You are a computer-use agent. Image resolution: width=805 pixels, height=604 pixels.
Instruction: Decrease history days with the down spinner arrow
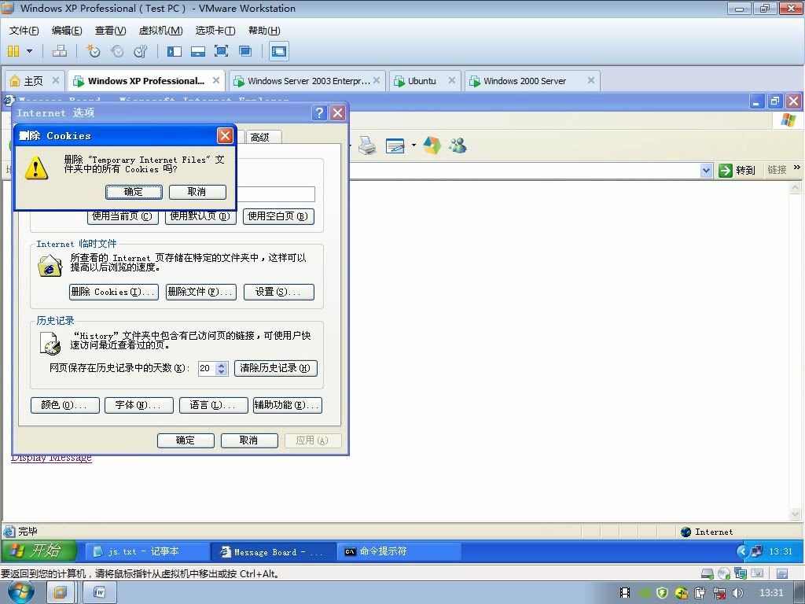click(x=221, y=371)
